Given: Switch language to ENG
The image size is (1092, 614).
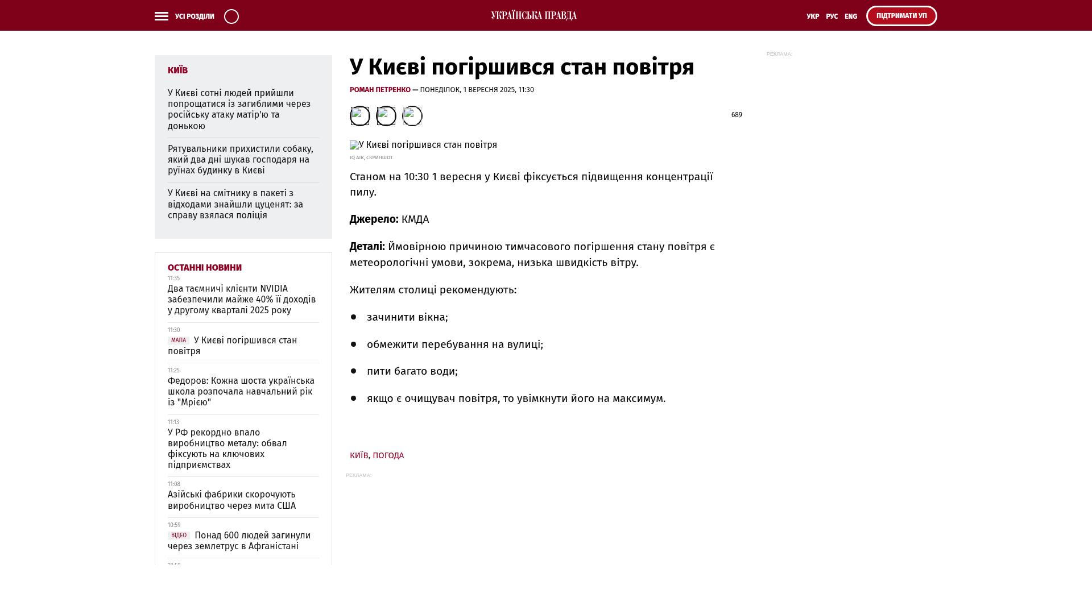Looking at the screenshot, I should (851, 16).
